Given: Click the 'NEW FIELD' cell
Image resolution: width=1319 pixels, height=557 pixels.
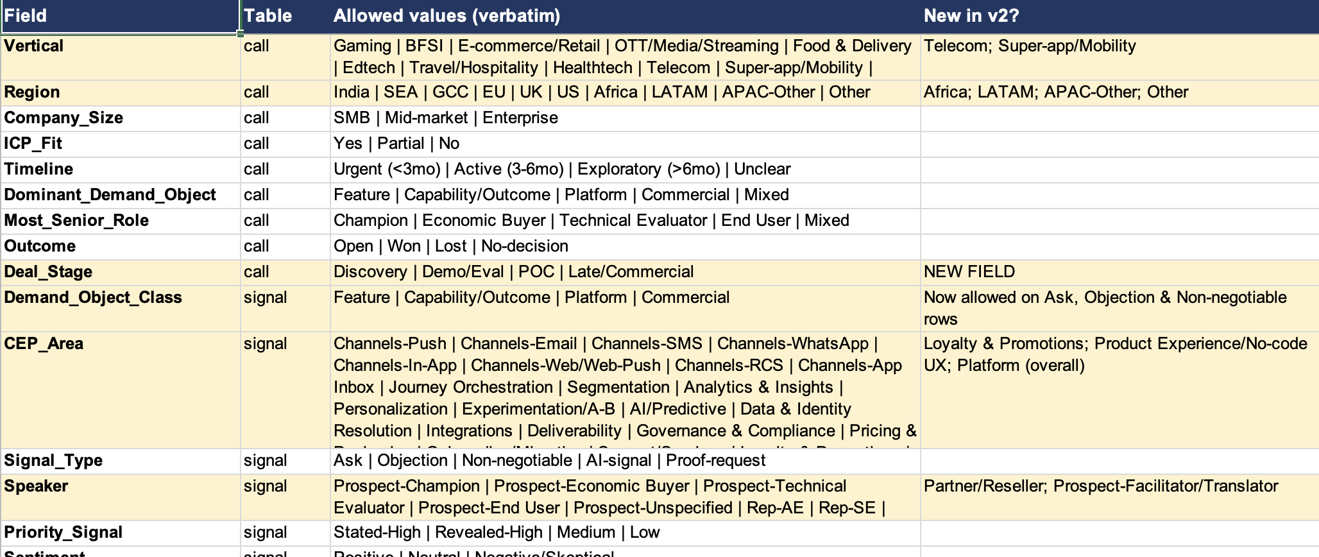Looking at the screenshot, I should click(x=1119, y=273).
